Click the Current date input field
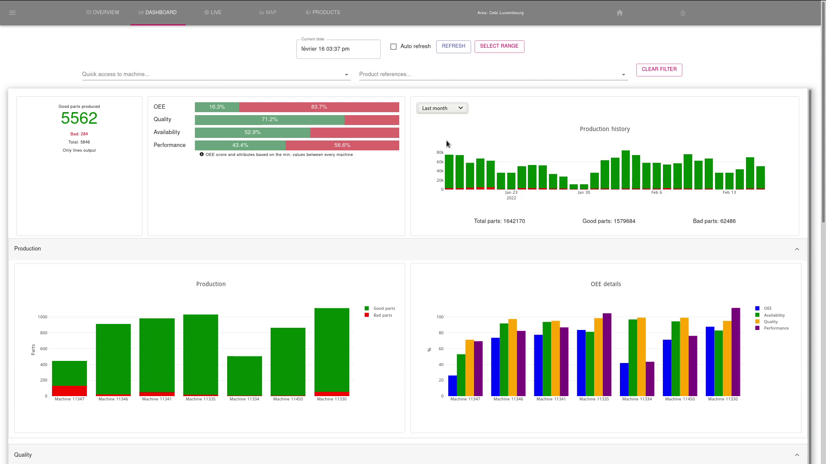Image resolution: width=826 pixels, height=464 pixels. coord(338,49)
